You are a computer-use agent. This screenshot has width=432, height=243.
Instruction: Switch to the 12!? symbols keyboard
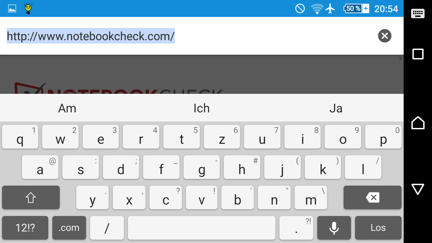pyautogui.click(x=25, y=228)
